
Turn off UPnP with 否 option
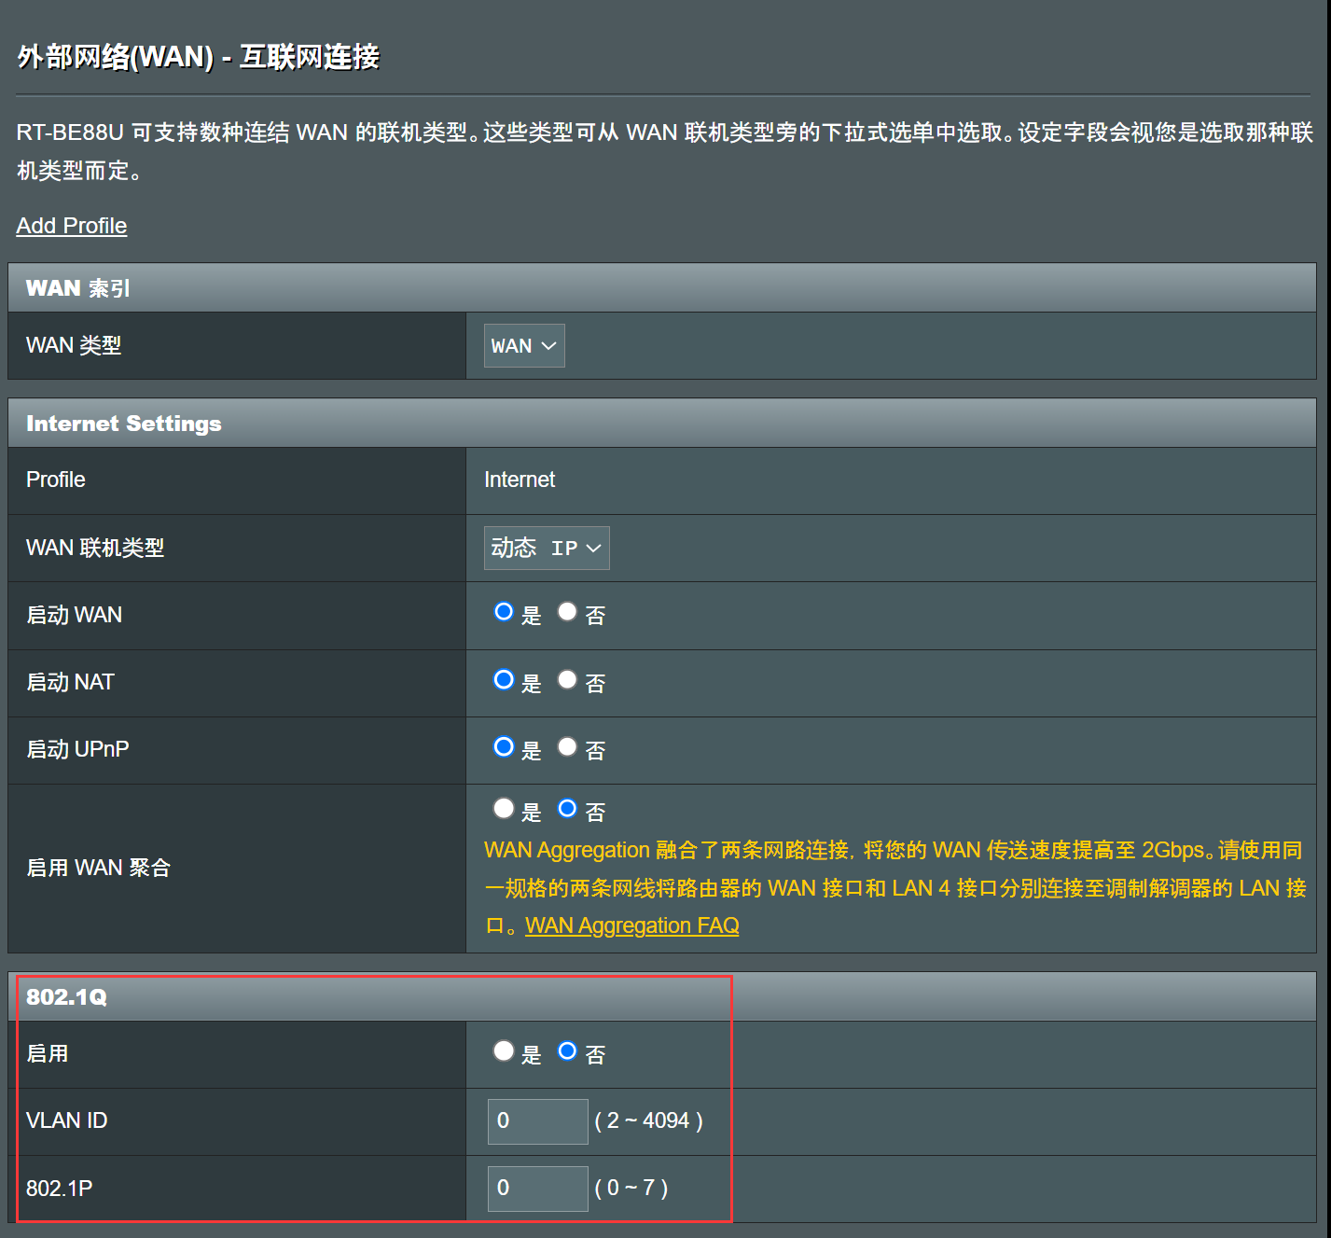pyautogui.click(x=567, y=747)
